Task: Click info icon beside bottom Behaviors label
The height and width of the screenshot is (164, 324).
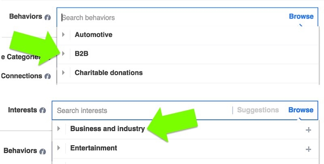Action: point(43,151)
